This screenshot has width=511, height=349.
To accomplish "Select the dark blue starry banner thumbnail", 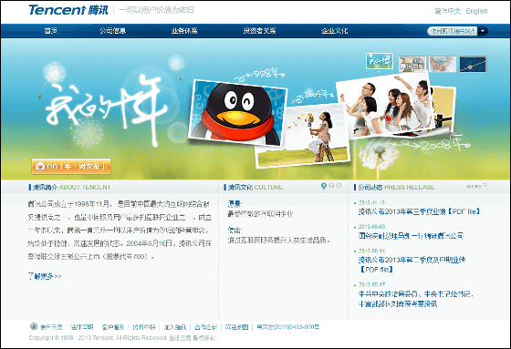I will 473,64.
